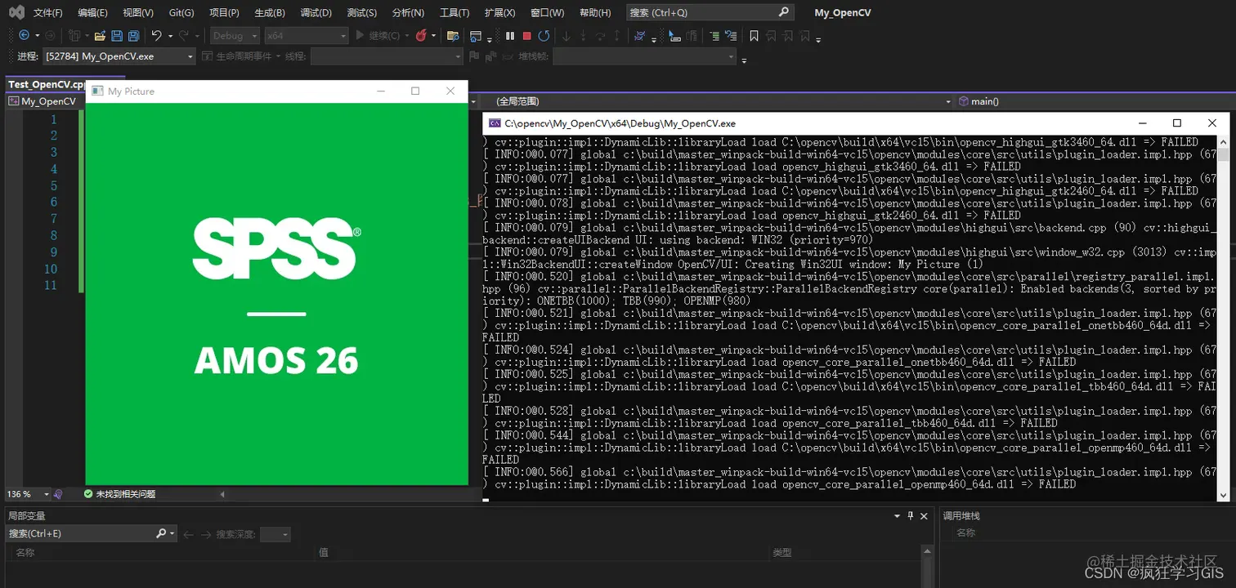Click the Step Into arrow icon
This screenshot has width=1236, height=588.
(583, 36)
